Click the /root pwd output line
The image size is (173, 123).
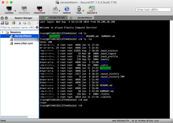click(43, 103)
